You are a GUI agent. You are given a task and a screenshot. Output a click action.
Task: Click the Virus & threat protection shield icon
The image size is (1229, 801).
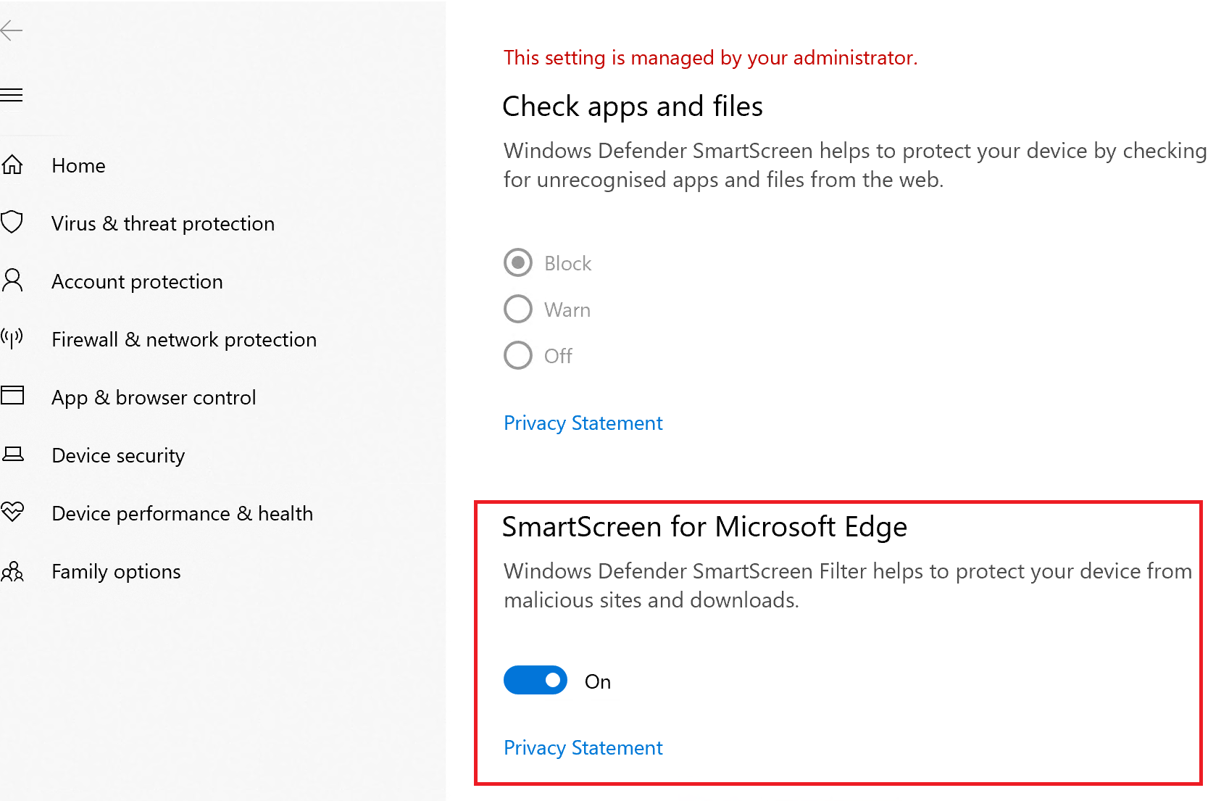[x=12, y=222]
